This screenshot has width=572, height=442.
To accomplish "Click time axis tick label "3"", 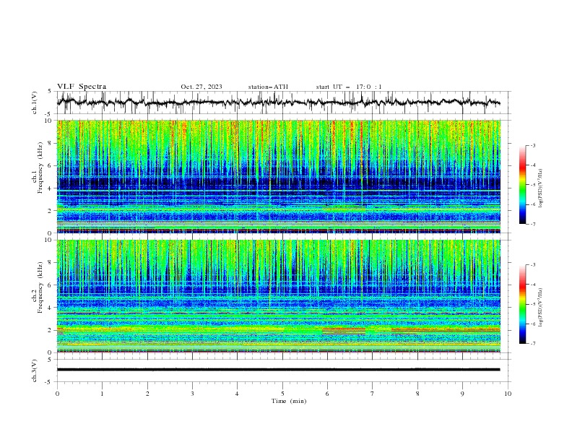I will click(192, 394).
